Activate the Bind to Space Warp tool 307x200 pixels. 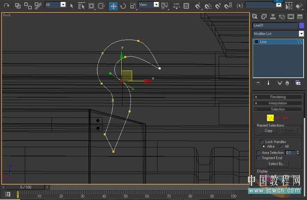coord(38,6)
